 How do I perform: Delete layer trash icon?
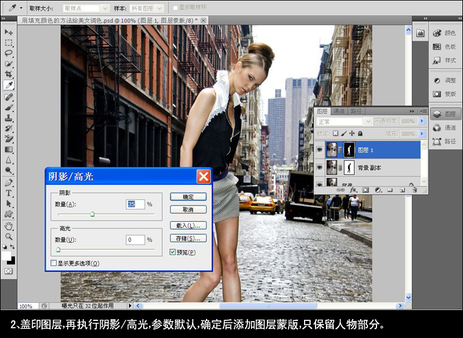(x=415, y=190)
